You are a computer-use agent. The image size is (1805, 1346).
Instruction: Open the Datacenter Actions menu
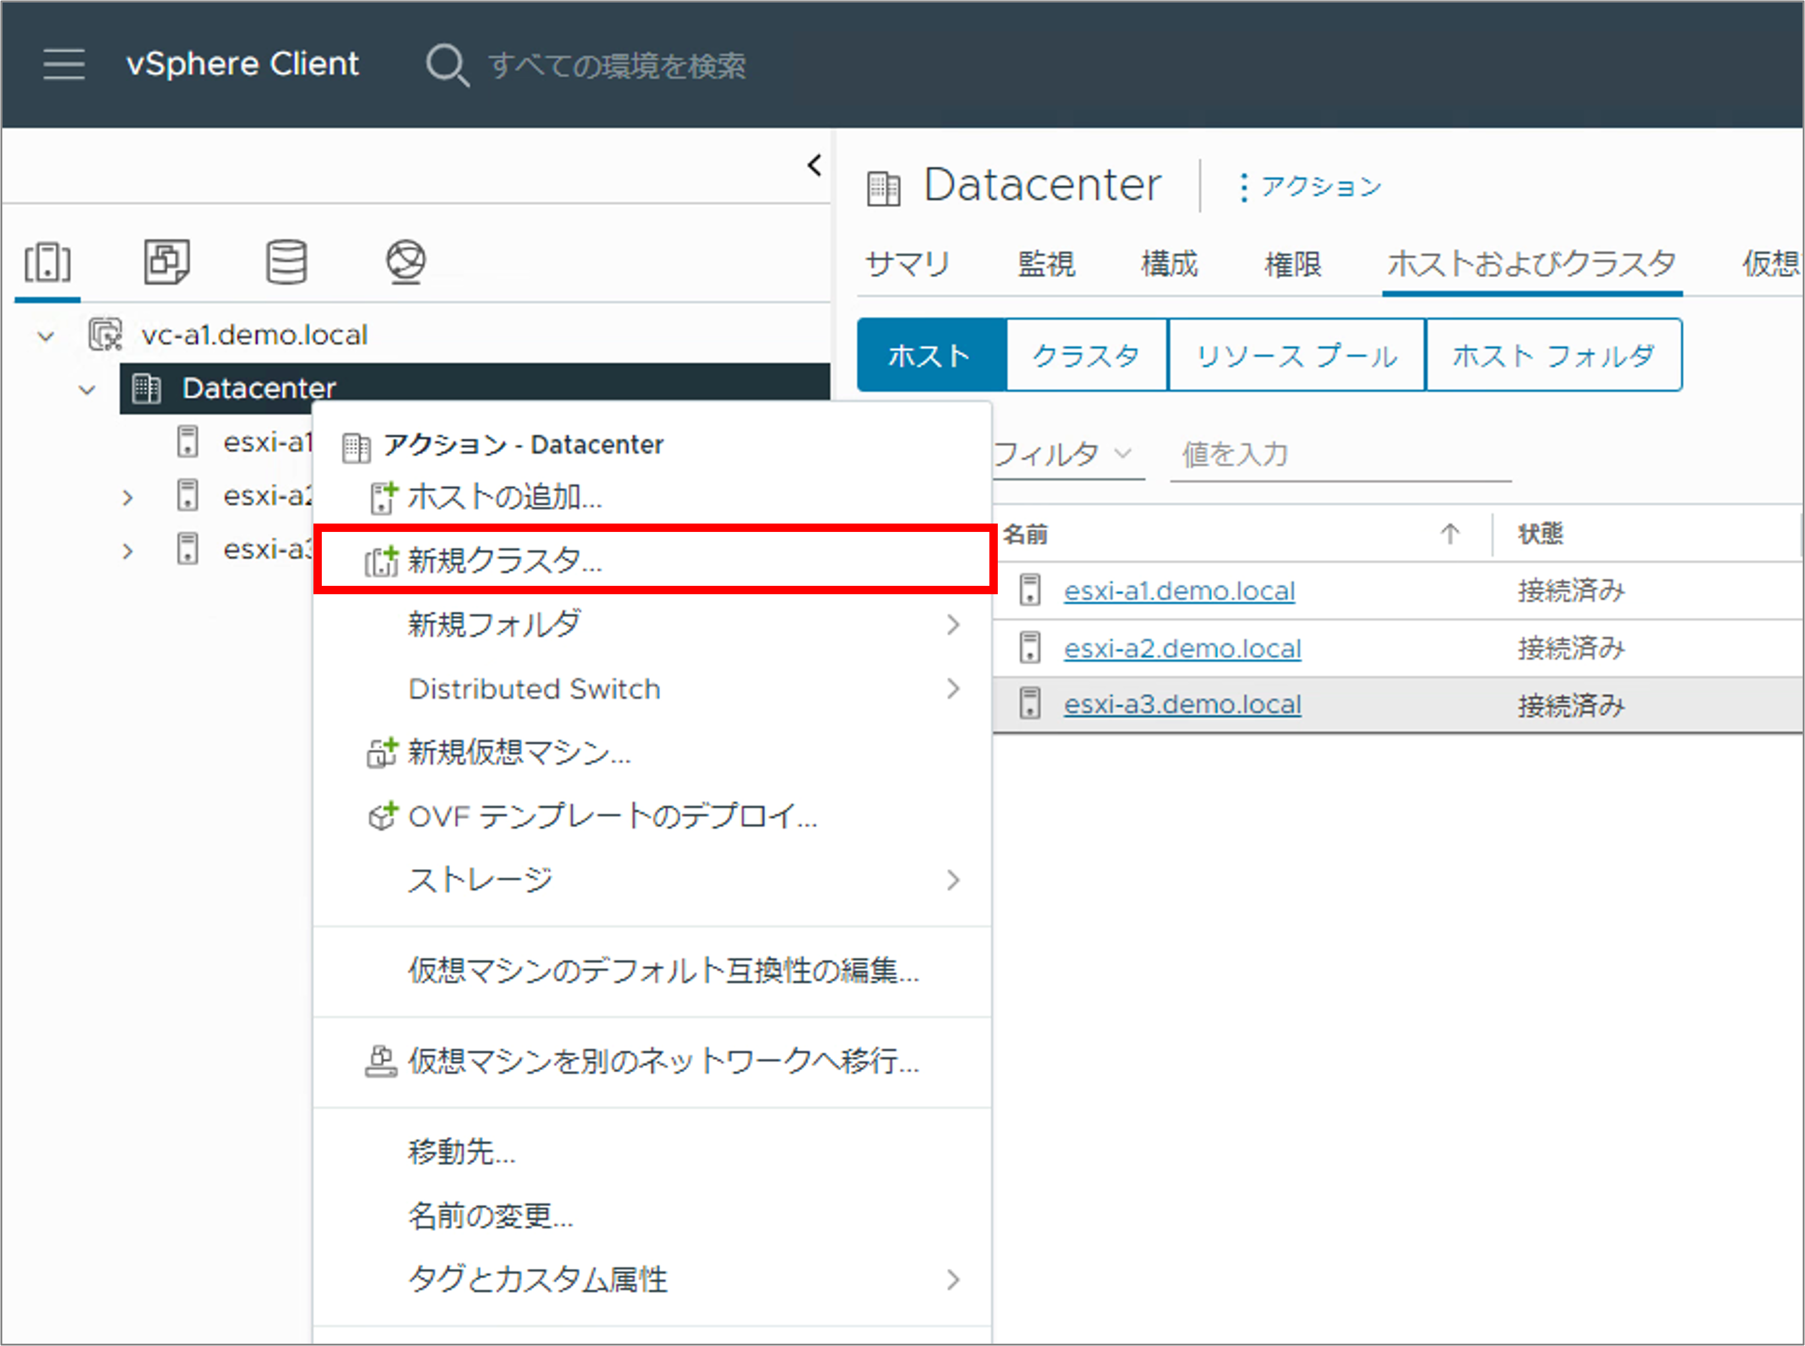coord(1311,186)
